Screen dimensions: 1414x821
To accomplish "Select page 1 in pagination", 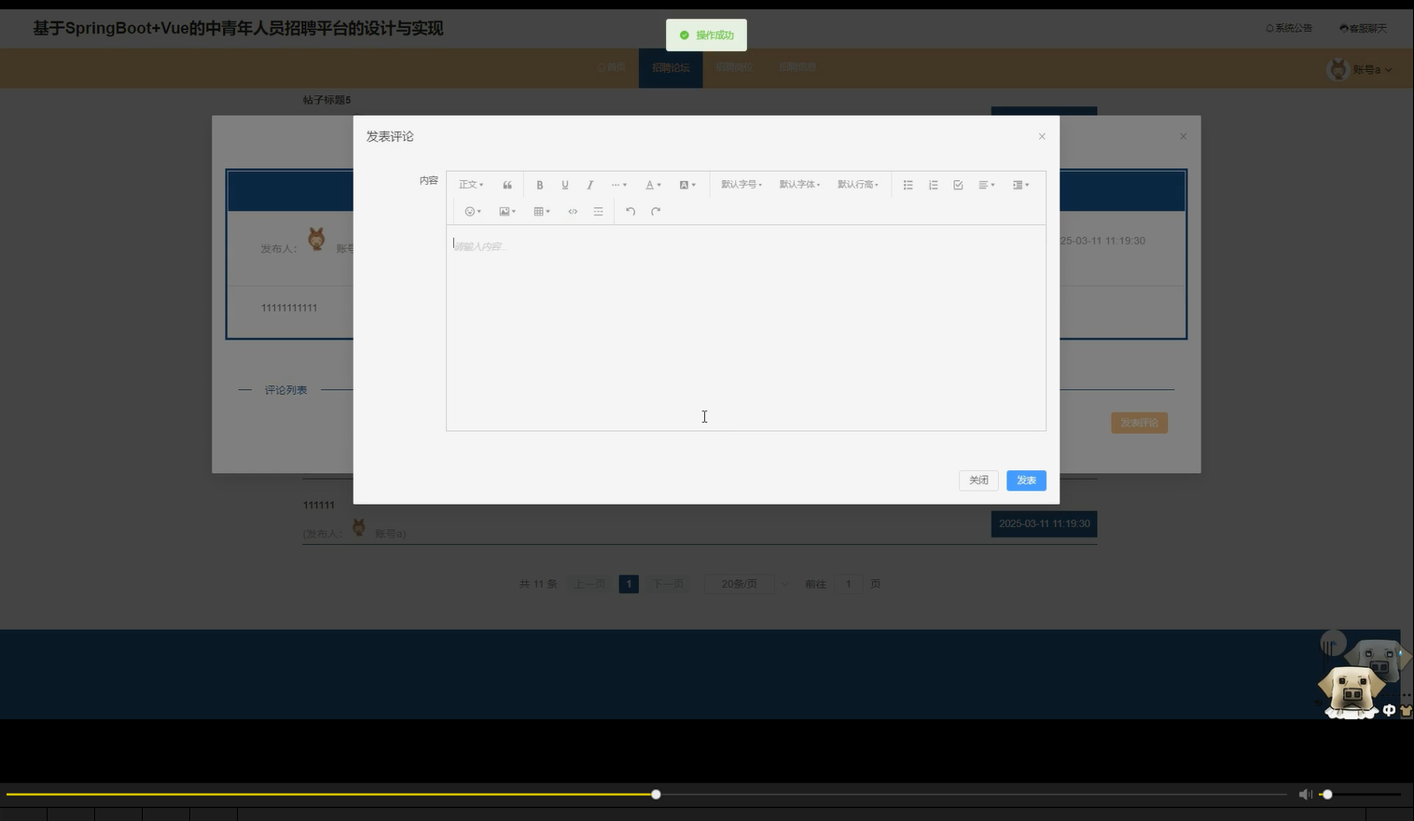I will [629, 584].
